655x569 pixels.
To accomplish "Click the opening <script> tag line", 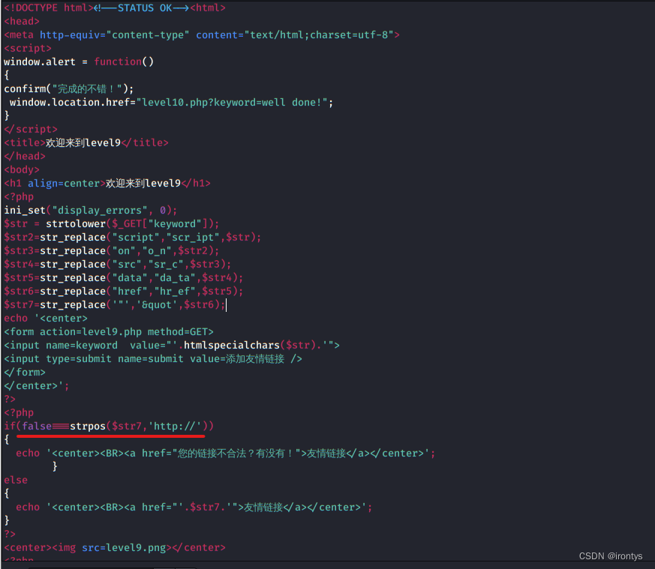I will [28, 48].
